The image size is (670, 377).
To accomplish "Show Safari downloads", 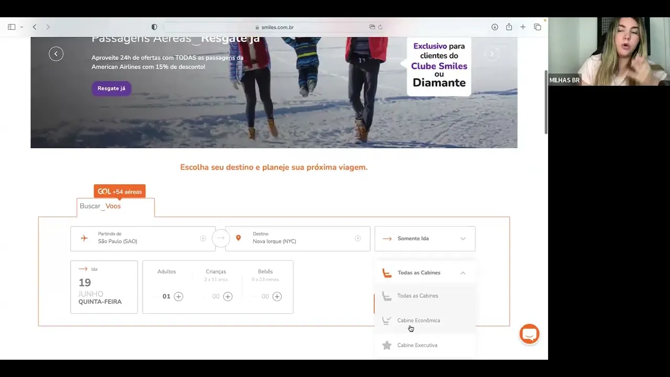I will [x=495, y=27].
